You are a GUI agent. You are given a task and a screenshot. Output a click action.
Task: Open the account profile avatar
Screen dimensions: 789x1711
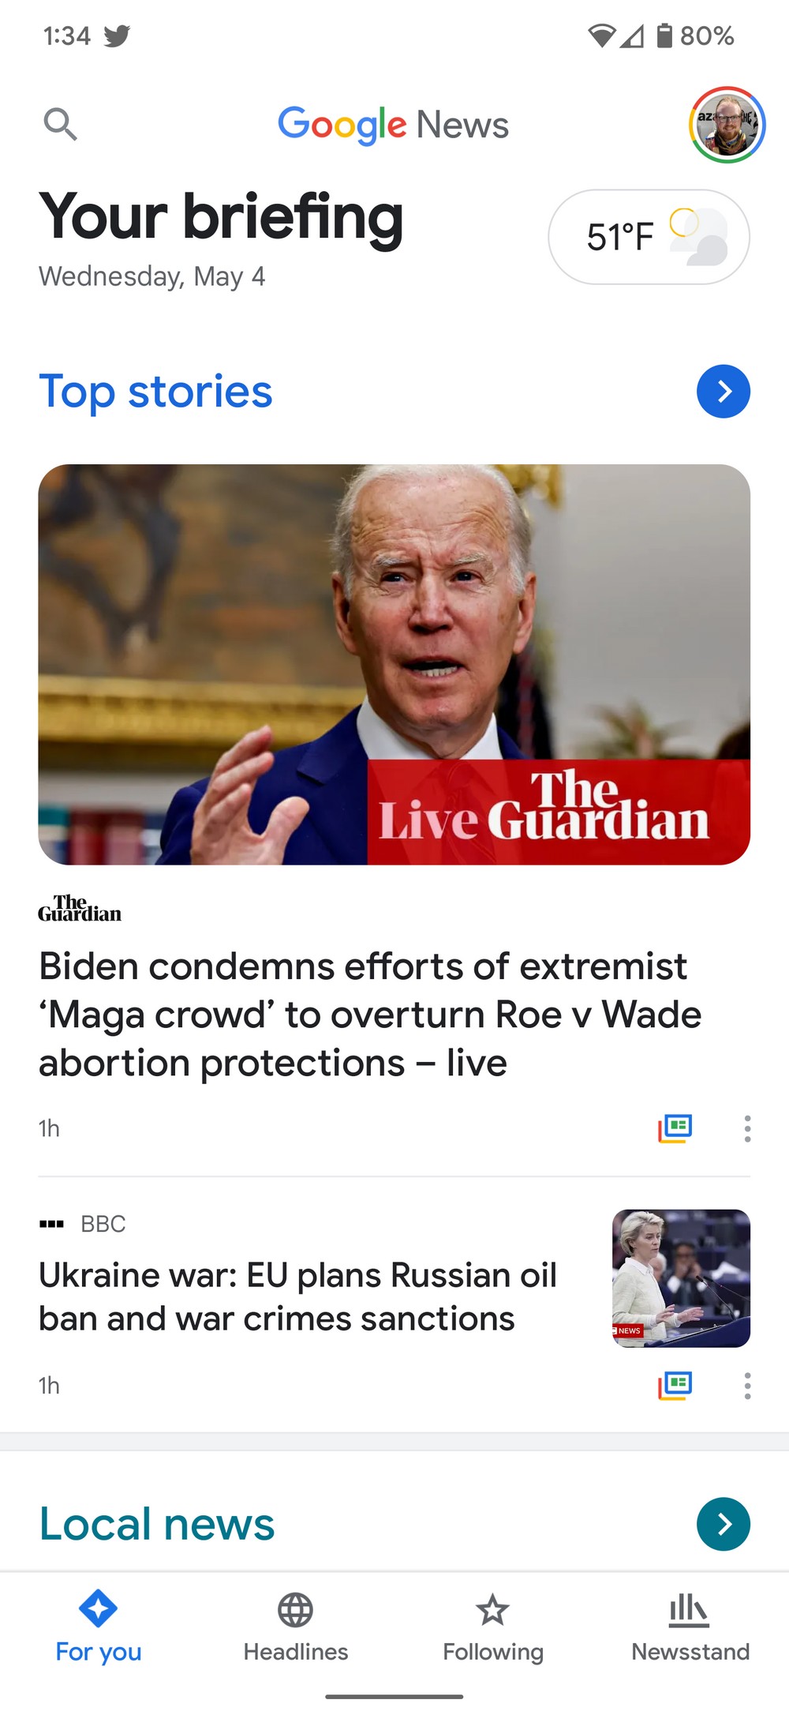(x=727, y=125)
